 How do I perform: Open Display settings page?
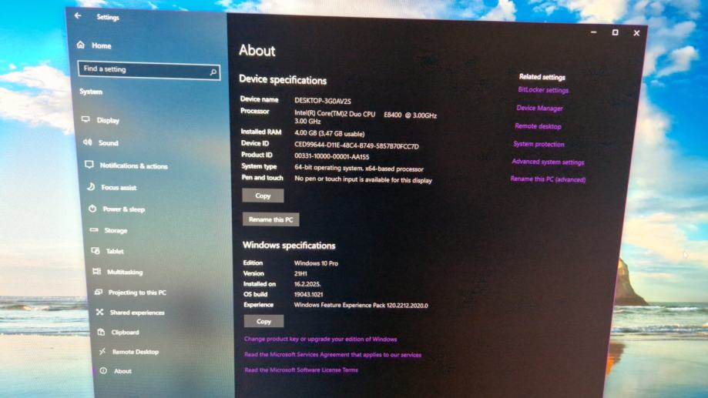(x=108, y=120)
